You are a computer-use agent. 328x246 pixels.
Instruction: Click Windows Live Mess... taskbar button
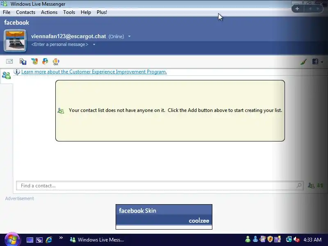point(97,240)
